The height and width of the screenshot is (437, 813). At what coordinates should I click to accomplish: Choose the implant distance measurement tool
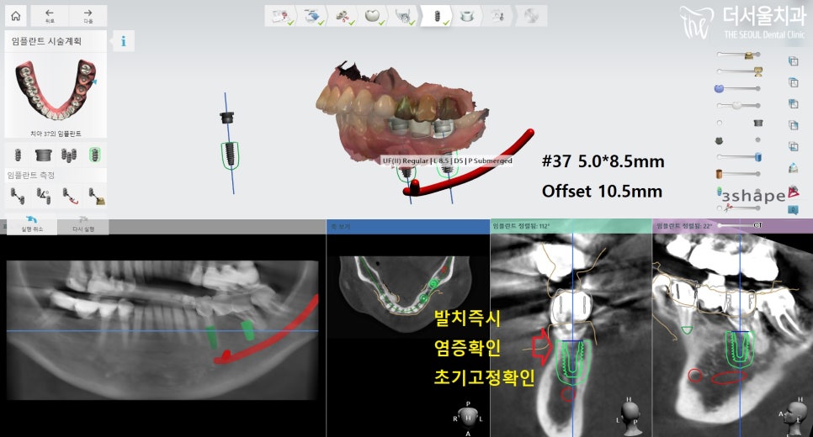pyautogui.click(x=15, y=196)
